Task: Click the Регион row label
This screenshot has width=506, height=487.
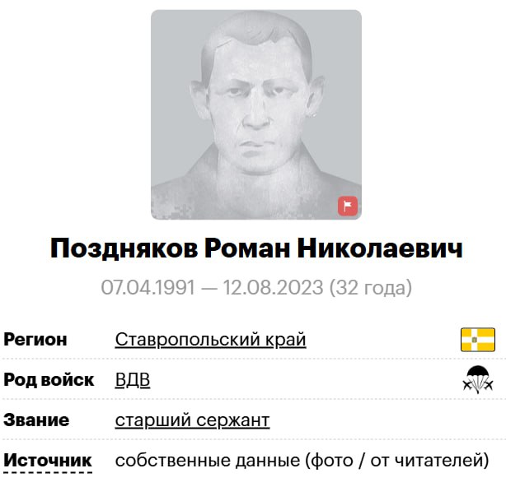Action: pos(35,340)
